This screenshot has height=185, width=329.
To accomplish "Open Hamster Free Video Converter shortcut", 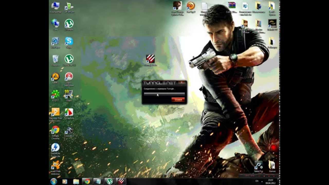I will pos(55,115).
